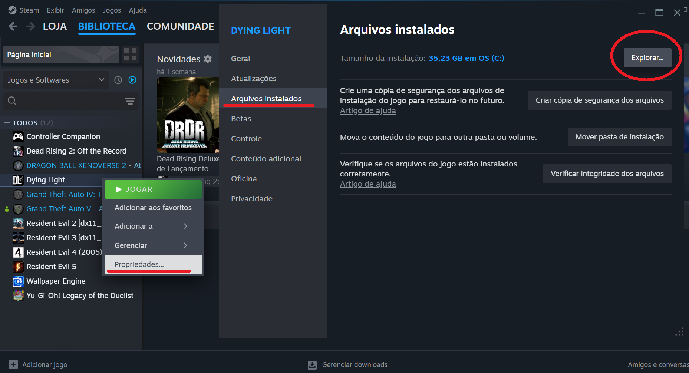Open the backup Artigo de ajuda link
Viewport: 689px width, 373px height.
[x=368, y=110]
